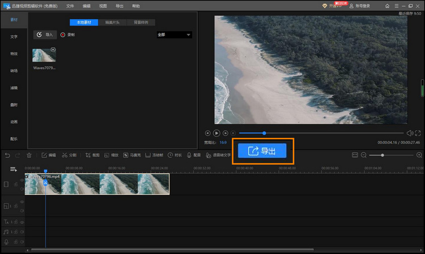Open the 文字 text sidebar tab
The image size is (425, 254).
click(14, 37)
